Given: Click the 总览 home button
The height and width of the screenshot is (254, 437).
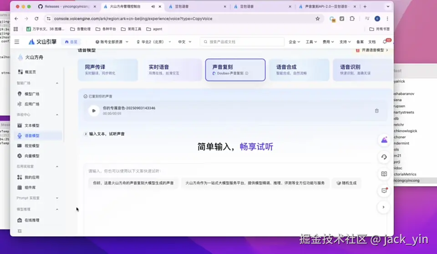Looking at the screenshot, I should (71, 42).
